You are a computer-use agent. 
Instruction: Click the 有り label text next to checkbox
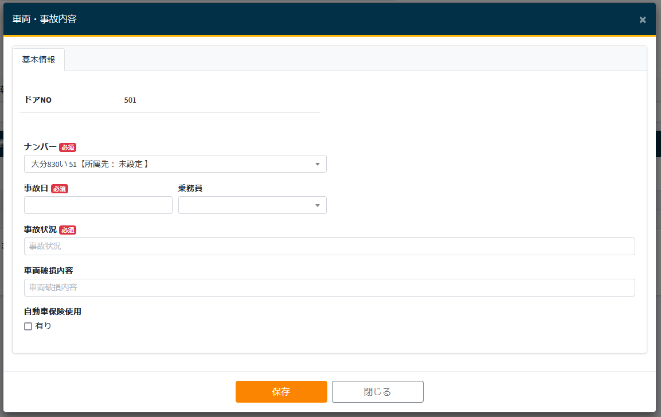point(44,326)
